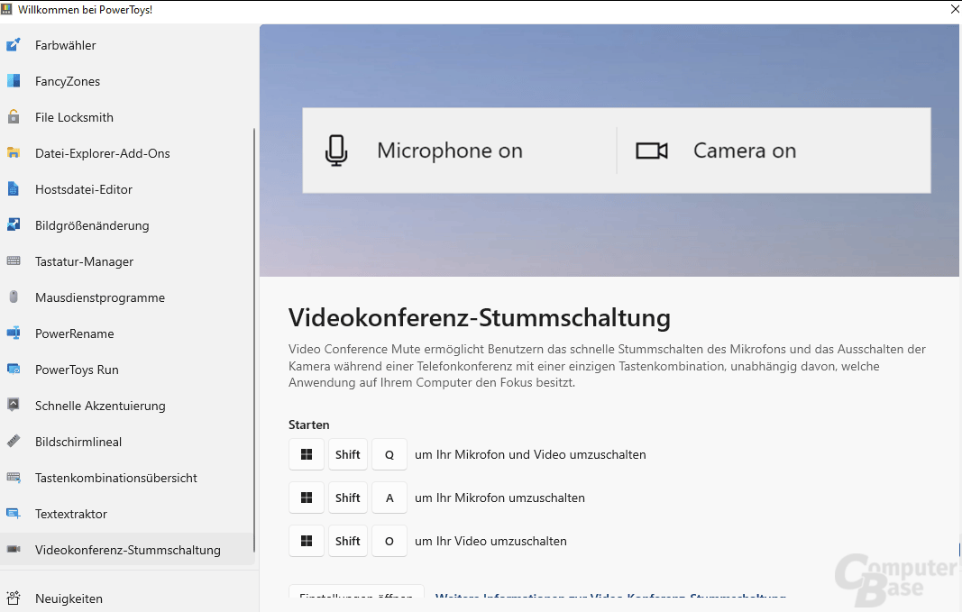Click 'um Ihr Mikrofon und Video umzuschalten' text
The height and width of the screenshot is (612, 962).
click(x=530, y=454)
